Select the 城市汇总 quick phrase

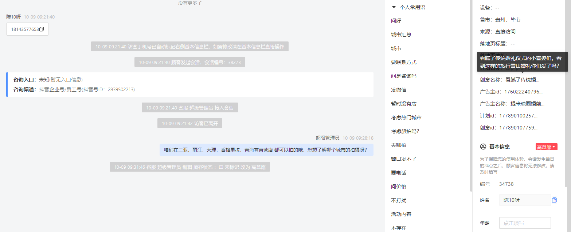(401, 35)
